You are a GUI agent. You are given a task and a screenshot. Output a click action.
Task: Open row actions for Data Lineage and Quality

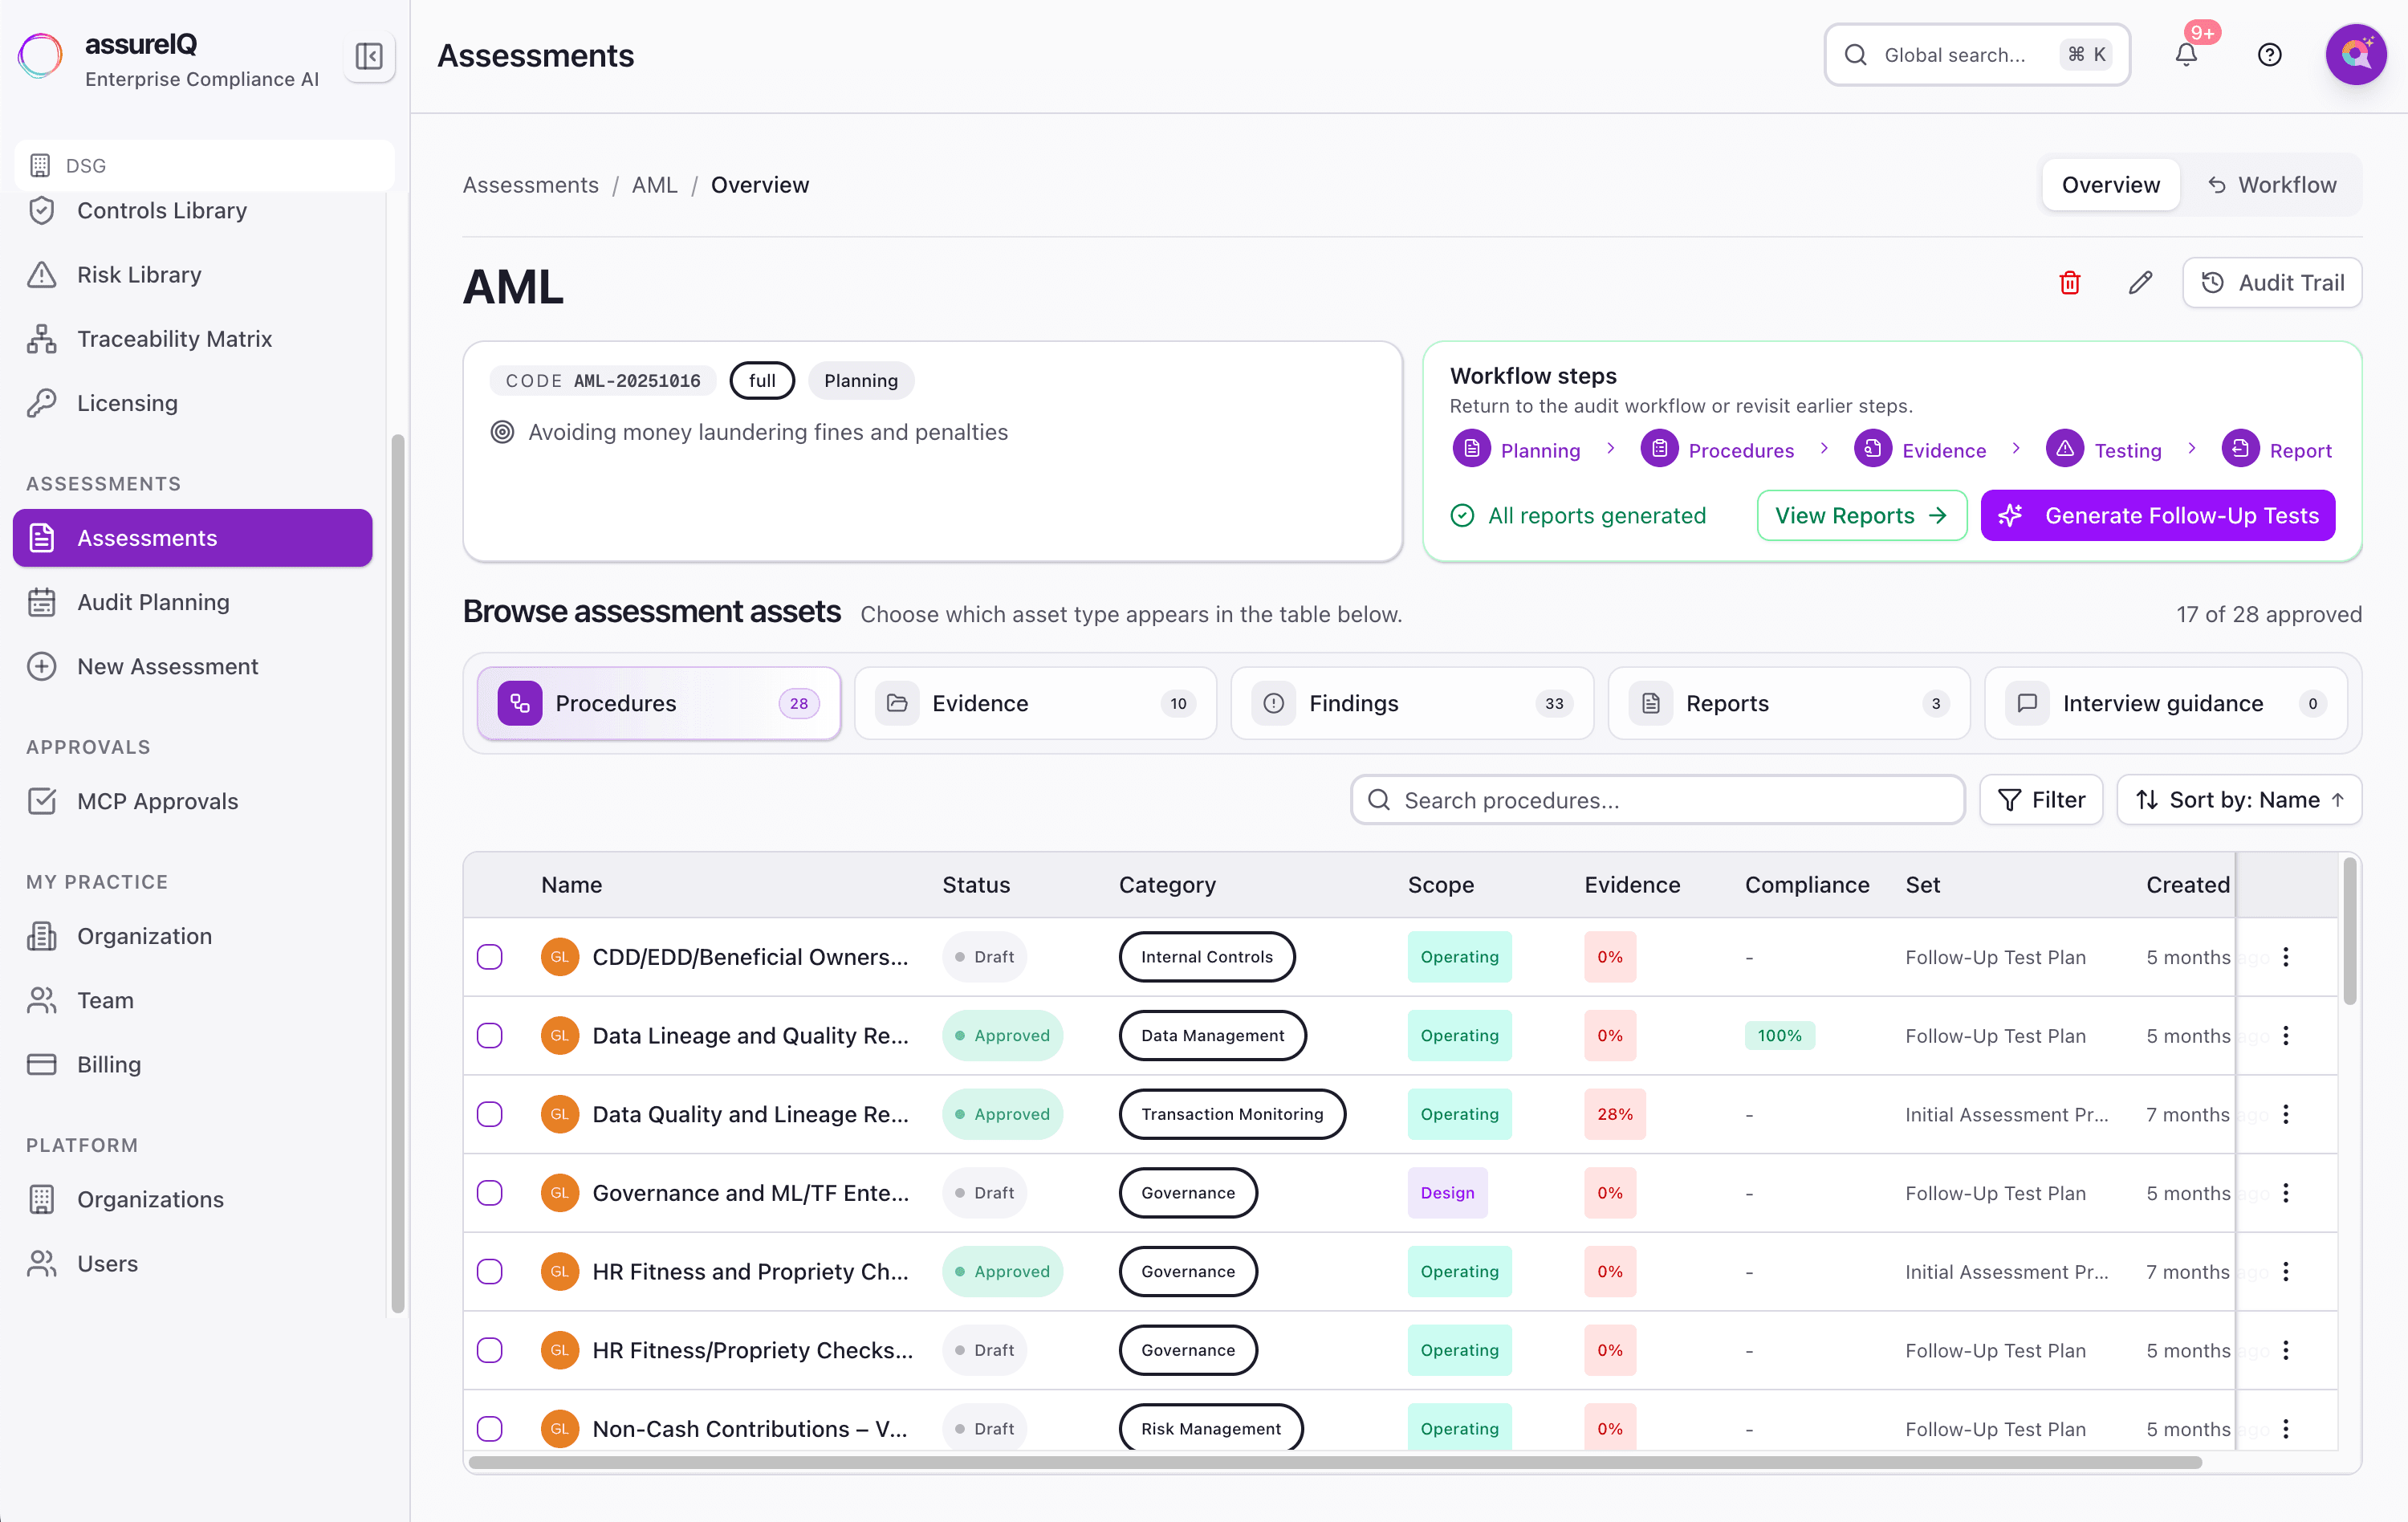(x=2286, y=1036)
